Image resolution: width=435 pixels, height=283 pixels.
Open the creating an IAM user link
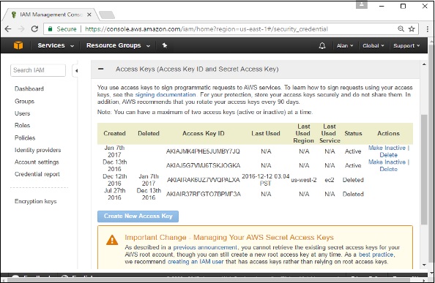point(196,262)
